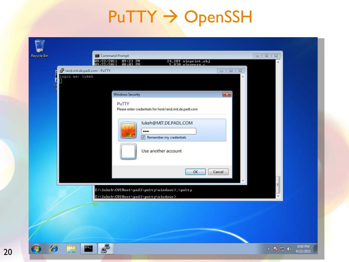Click the Use another account label

(x=162, y=151)
